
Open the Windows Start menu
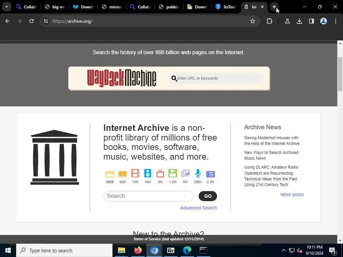(x=8, y=250)
